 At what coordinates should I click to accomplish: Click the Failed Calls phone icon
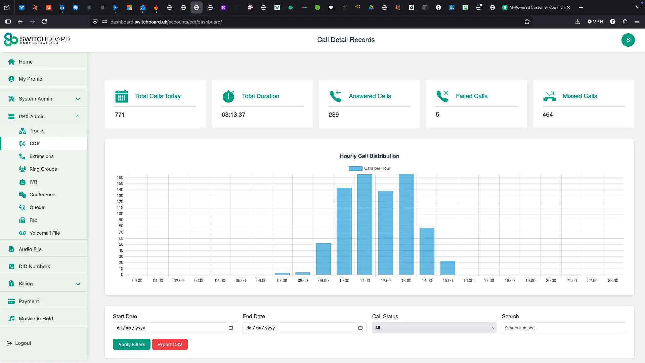click(442, 96)
